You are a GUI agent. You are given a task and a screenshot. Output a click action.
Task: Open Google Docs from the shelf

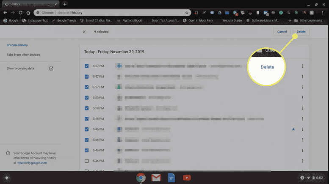(x=171, y=178)
